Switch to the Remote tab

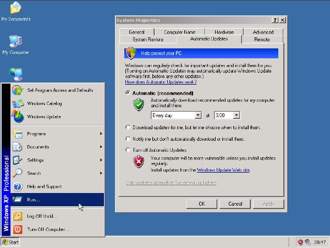pyautogui.click(x=262, y=40)
